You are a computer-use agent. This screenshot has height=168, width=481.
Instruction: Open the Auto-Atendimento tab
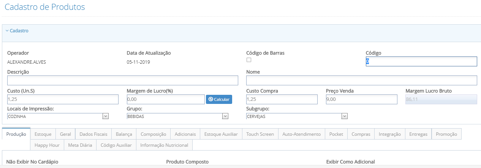pyautogui.click(x=302, y=134)
